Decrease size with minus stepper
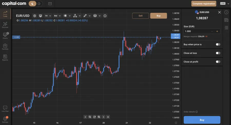Viewport: 231px width, 125px height. pos(212,31)
